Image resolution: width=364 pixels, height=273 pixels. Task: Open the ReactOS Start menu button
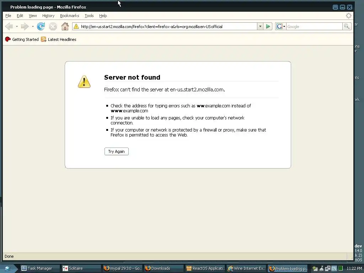point(8,268)
